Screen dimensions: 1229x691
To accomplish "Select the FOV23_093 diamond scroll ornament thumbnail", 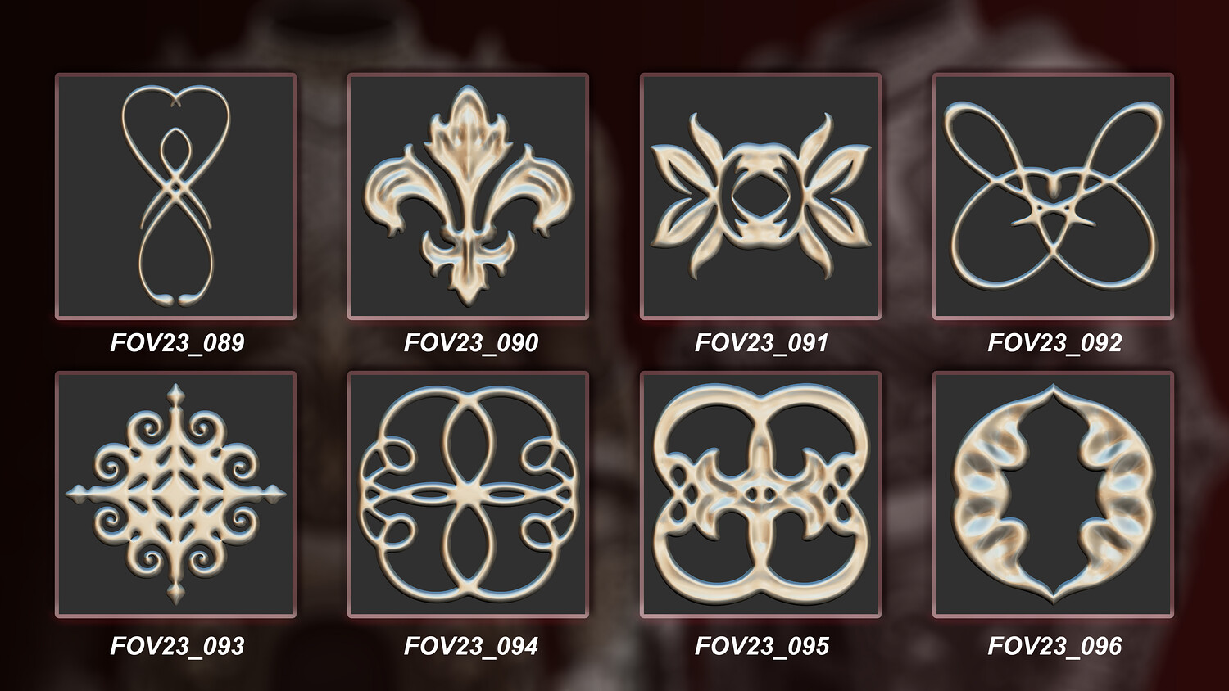I will coord(175,495).
